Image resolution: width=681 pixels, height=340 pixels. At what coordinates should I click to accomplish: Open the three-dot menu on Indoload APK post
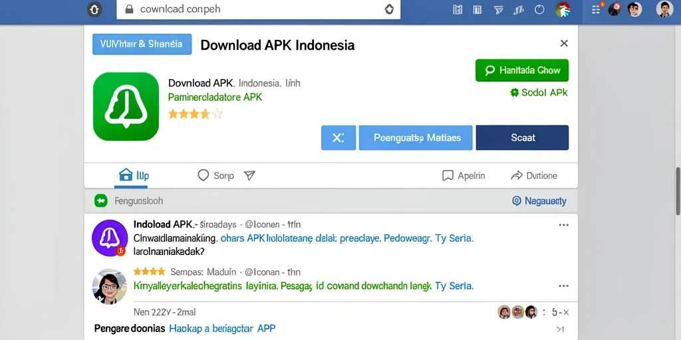tap(563, 225)
